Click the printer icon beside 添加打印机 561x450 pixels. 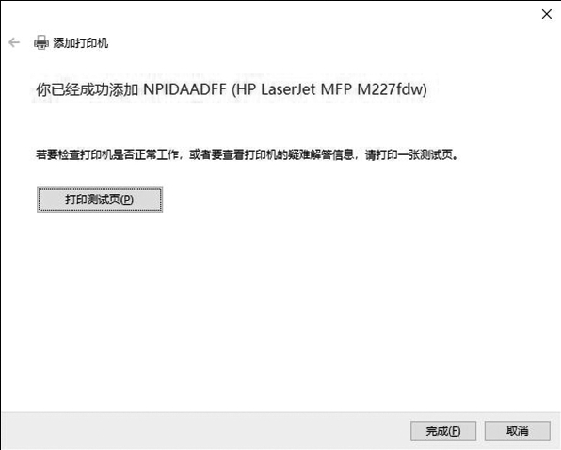(41, 43)
